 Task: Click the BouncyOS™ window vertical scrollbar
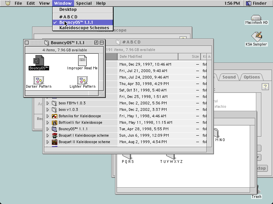(x=101, y=72)
